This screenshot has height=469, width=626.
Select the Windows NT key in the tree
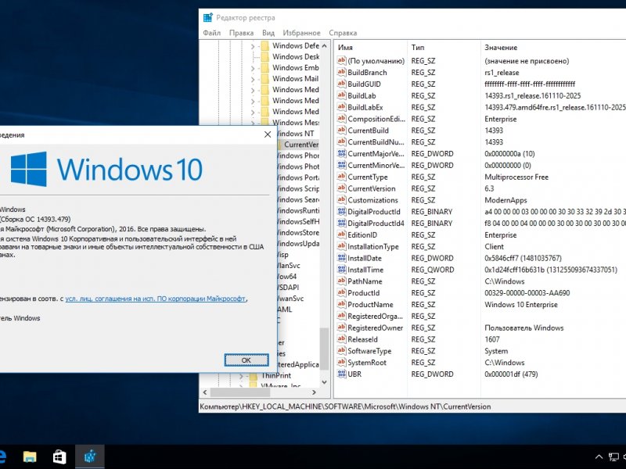click(296, 134)
